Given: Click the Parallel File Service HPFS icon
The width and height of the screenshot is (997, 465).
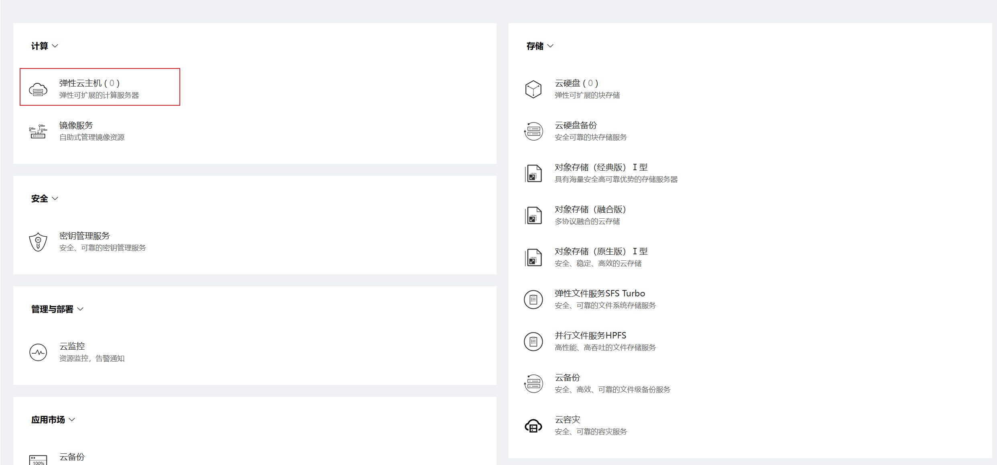Looking at the screenshot, I should tap(533, 342).
